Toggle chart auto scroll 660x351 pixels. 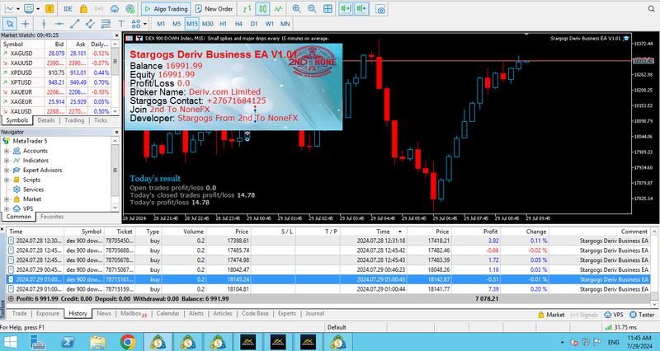tap(345, 9)
